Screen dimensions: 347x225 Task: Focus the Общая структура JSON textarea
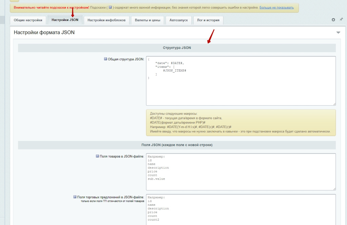point(241,81)
